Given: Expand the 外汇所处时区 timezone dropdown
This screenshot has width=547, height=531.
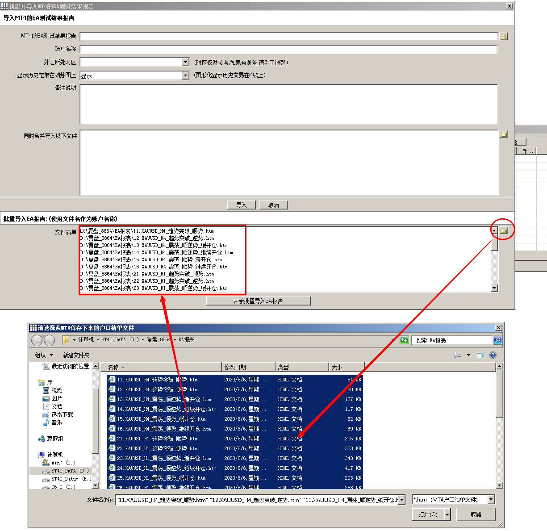Looking at the screenshot, I should tap(186, 63).
